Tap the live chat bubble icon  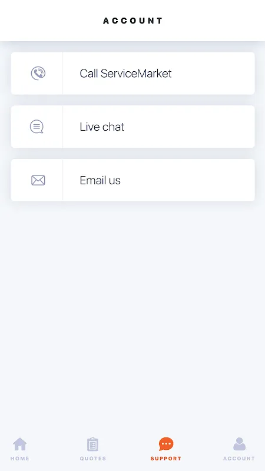tap(37, 127)
